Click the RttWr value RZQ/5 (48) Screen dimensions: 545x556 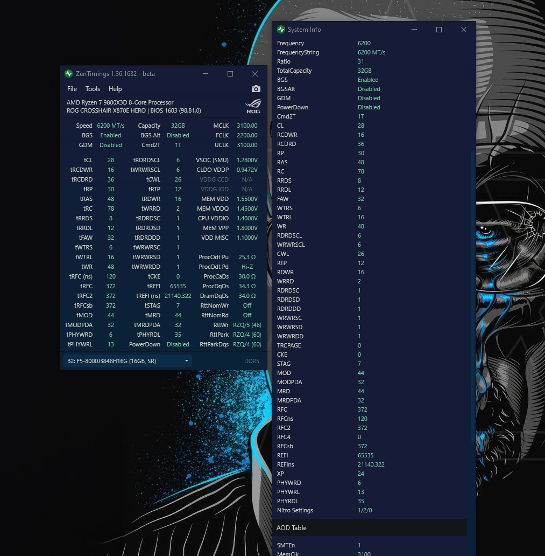[x=247, y=325]
